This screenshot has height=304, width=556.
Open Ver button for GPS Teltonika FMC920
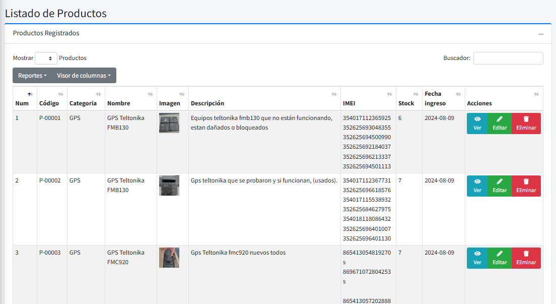pos(477,258)
